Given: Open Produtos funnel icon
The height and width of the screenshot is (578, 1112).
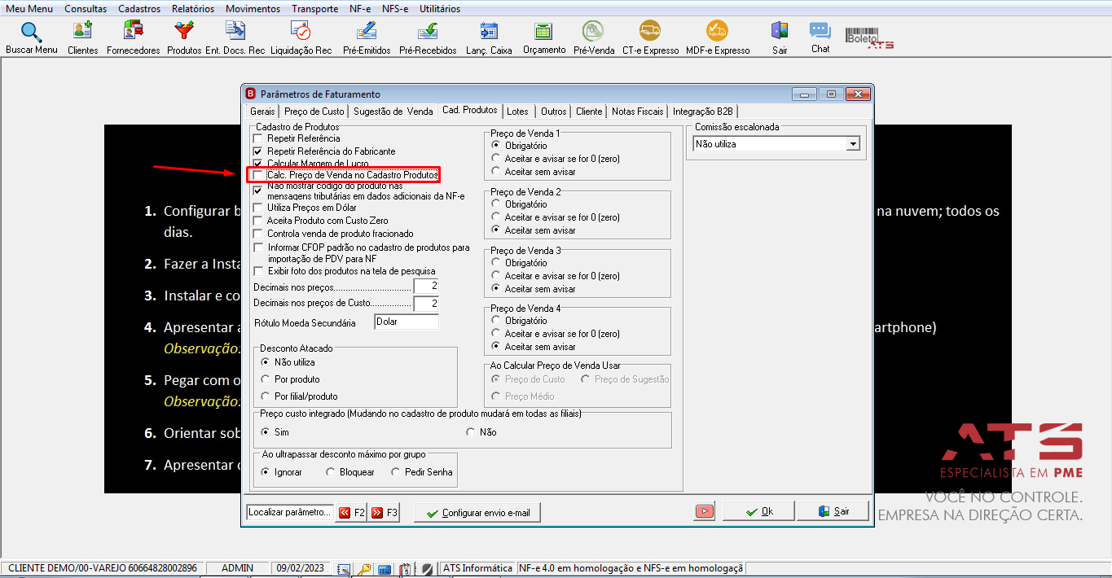Looking at the screenshot, I should tap(184, 31).
